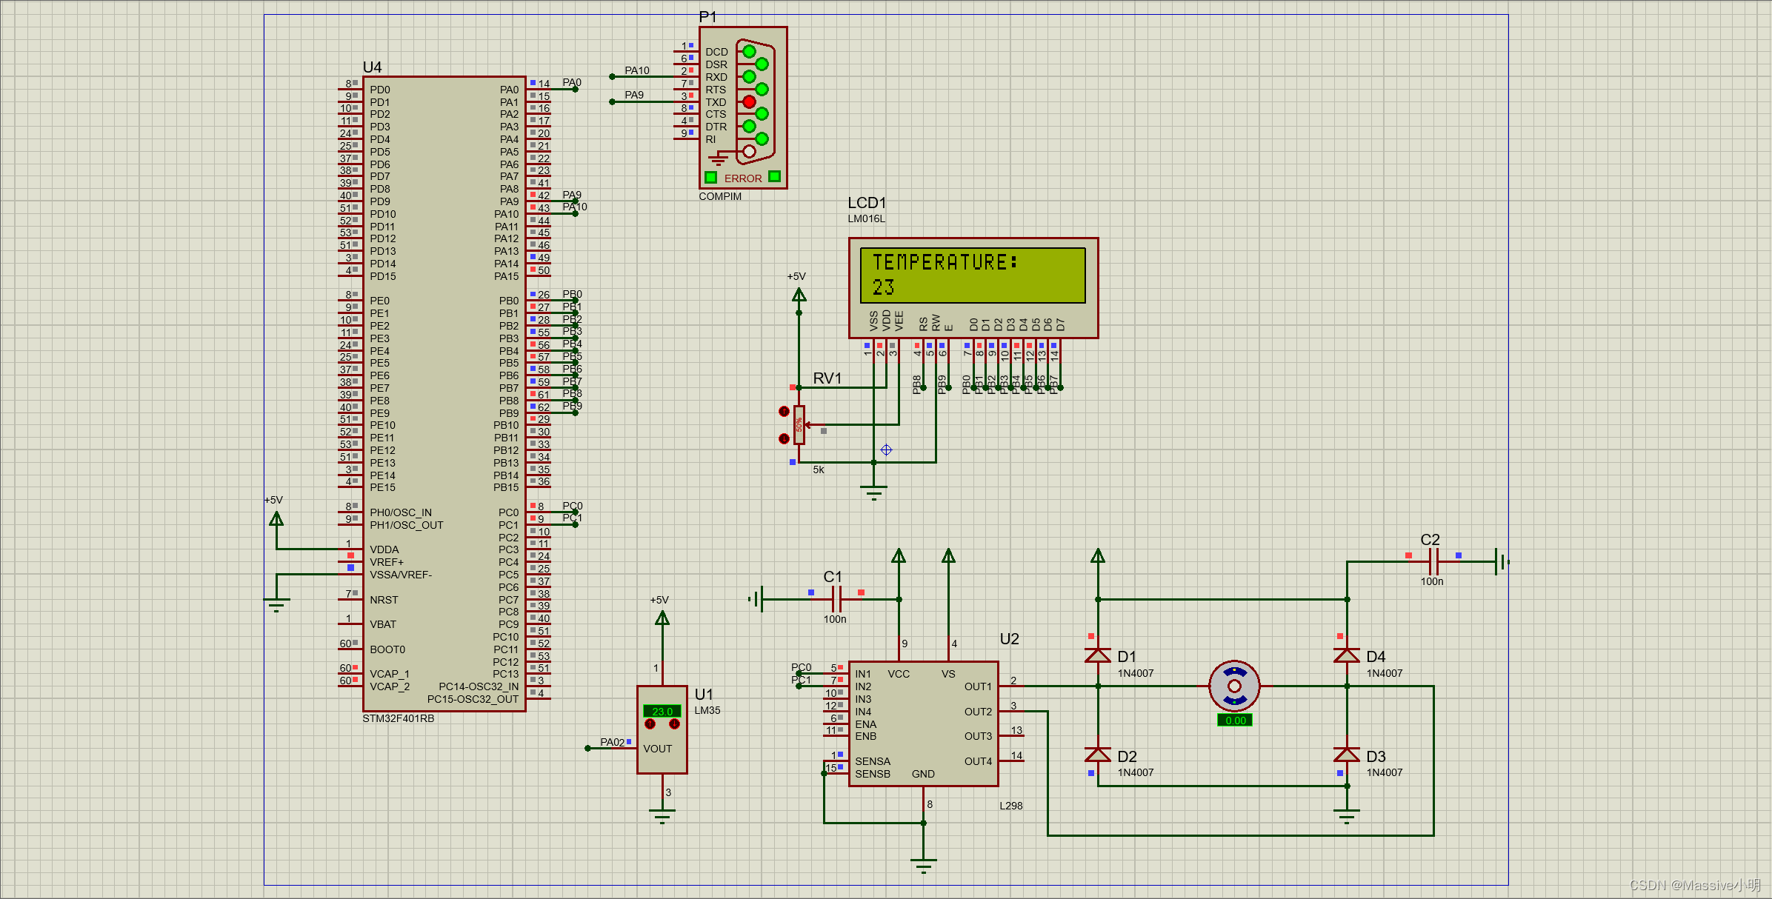This screenshot has width=1772, height=899.
Task: Lower LM35 temperature with the down arrow
Action: point(674,725)
